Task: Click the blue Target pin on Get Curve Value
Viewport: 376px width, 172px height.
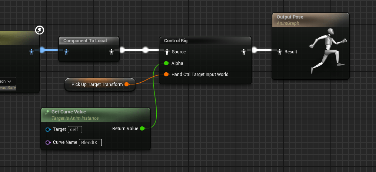Action: coord(48,129)
